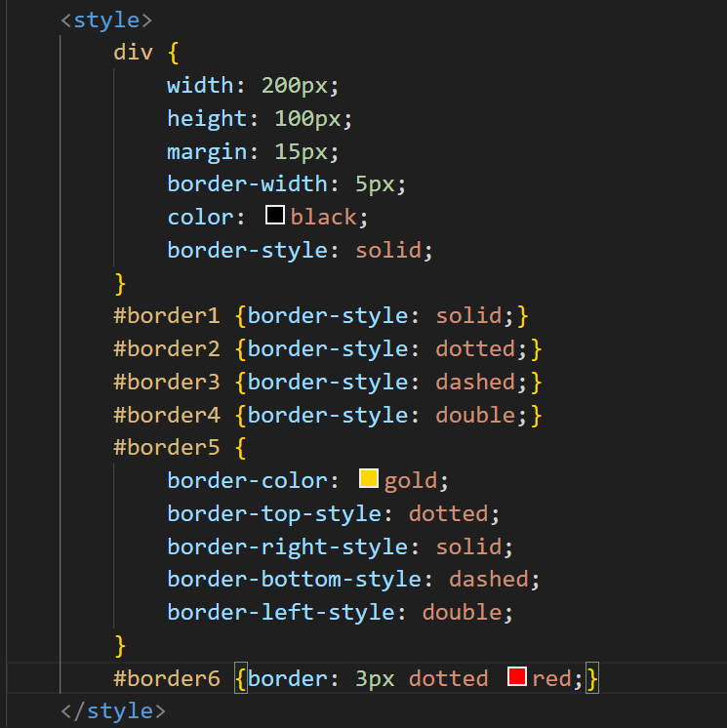Viewport: 727px width, 728px height.
Task: Click the #border6 selector
Action: (167, 679)
